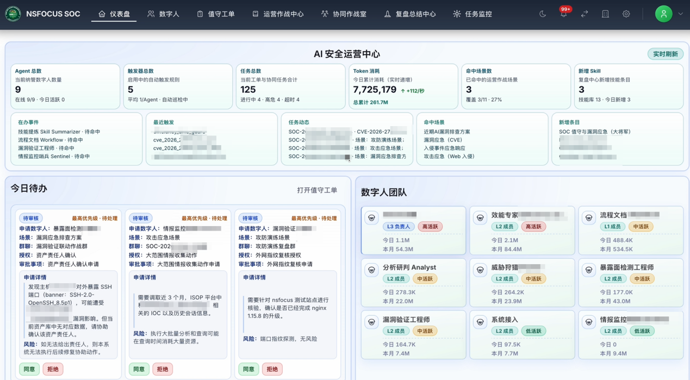Approve the 外网指纹复核申请 with 同意
Viewport: 690px width, 380px height.
click(x=248, y=369)
